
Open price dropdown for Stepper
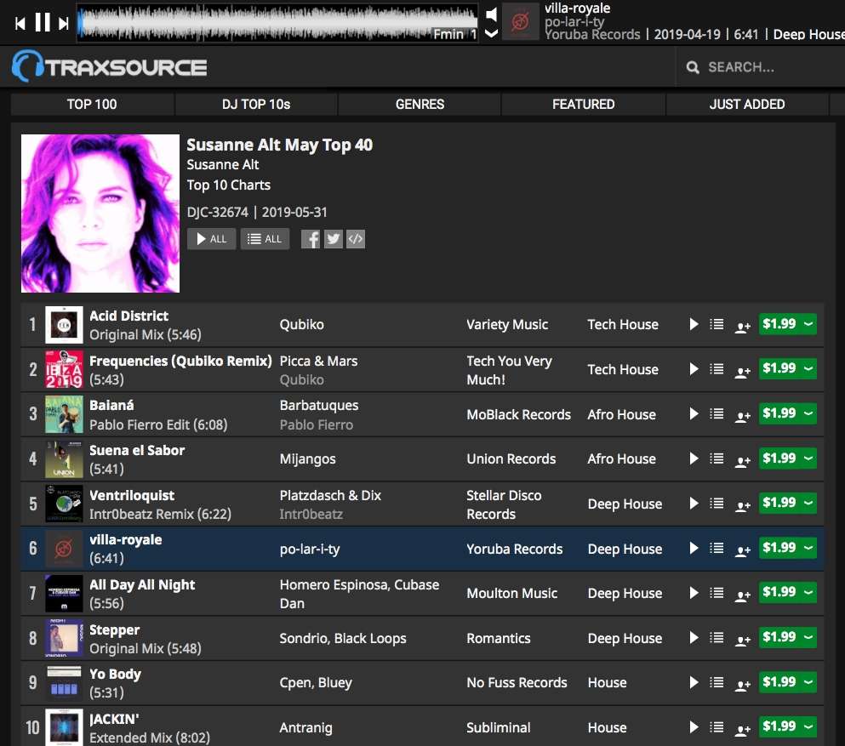[x=808, y=637]
